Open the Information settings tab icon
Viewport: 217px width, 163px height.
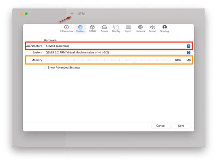[66, 27]
